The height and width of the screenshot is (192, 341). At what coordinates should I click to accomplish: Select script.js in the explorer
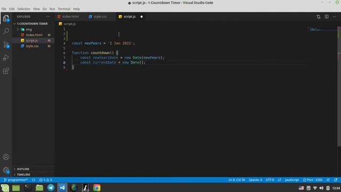32,41
